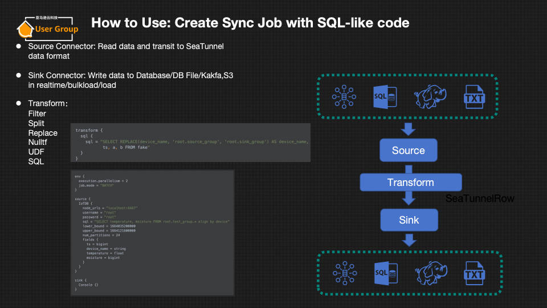The width and height of the screenshot is (547, 308).
Task: Click the num_partitions = 24 line
Action: [101, 235]
